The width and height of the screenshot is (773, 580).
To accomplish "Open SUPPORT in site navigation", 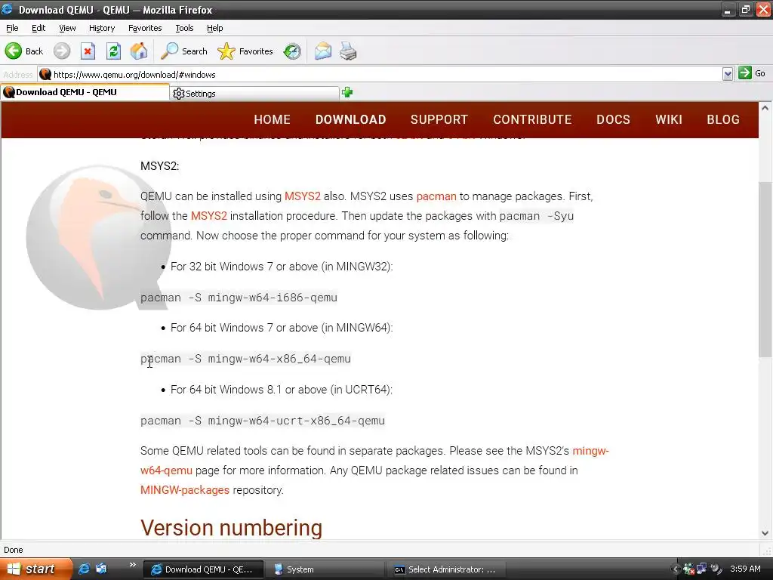I will point(439,119).
